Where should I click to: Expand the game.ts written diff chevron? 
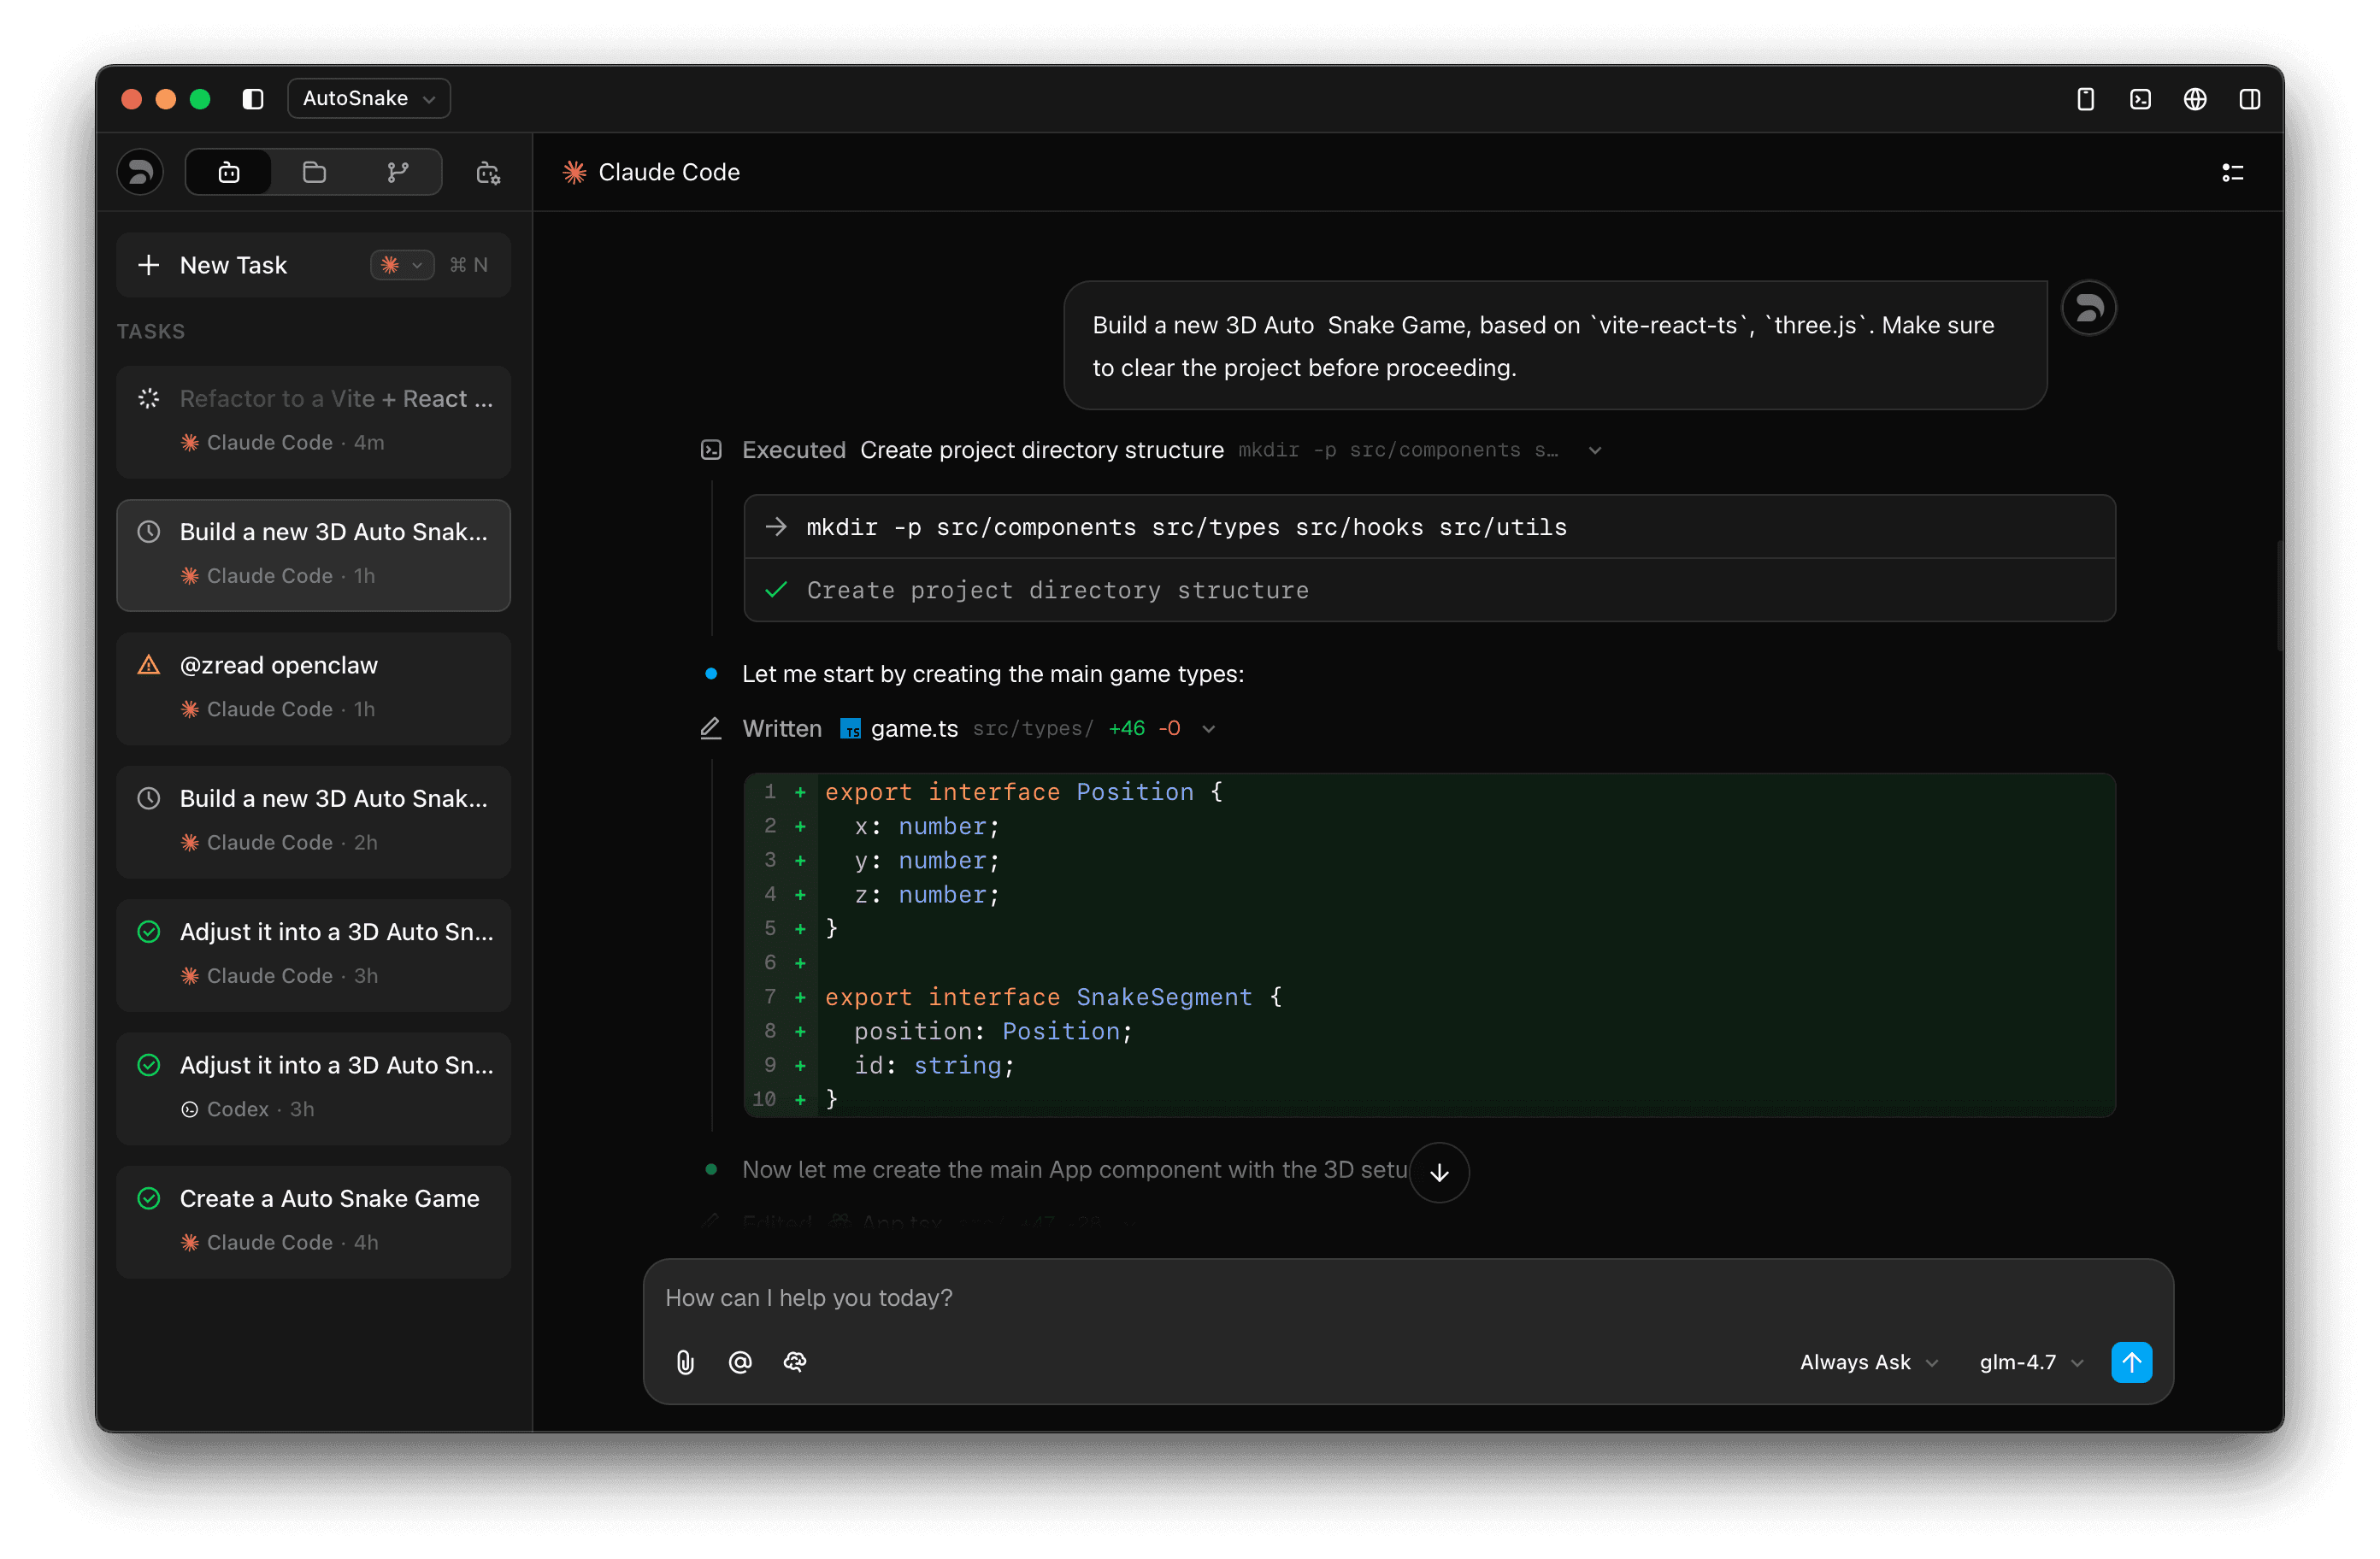(1209, 728)
